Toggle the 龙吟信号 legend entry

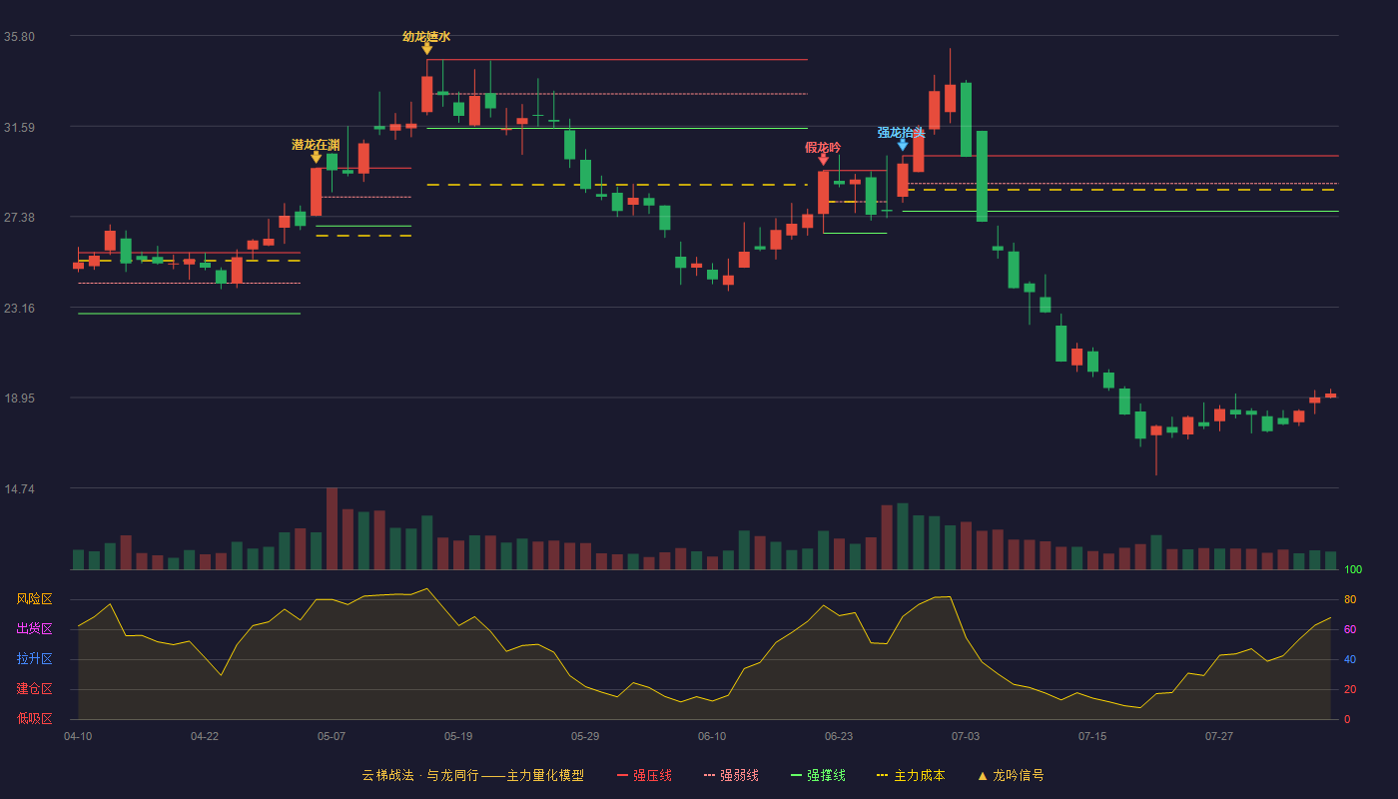tap(1011, 775)
